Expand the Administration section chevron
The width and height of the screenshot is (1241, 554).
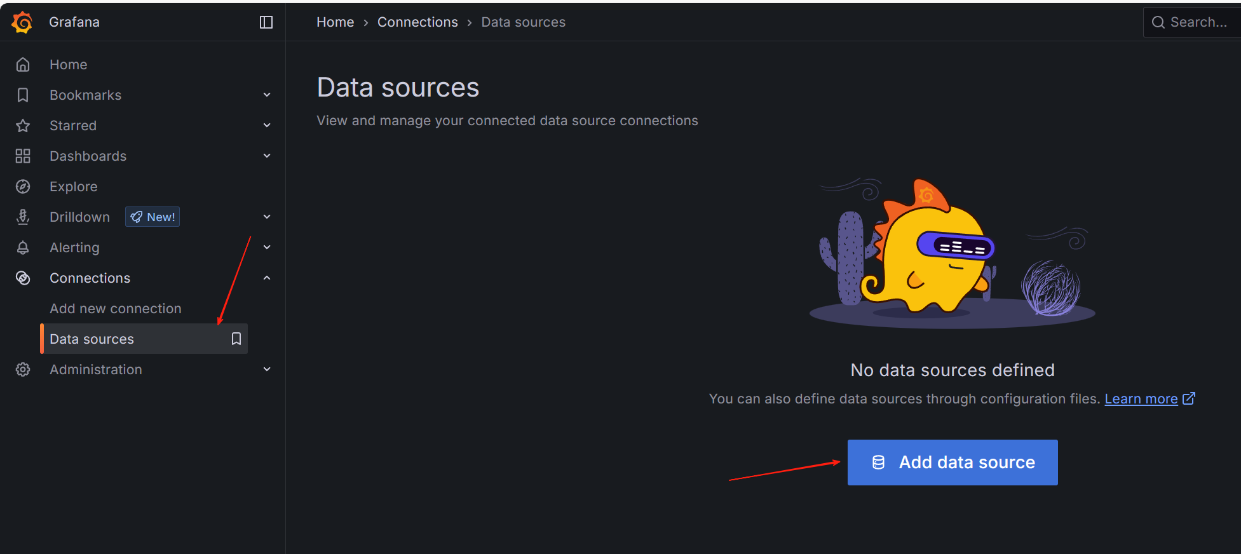(x=267, y=370)
